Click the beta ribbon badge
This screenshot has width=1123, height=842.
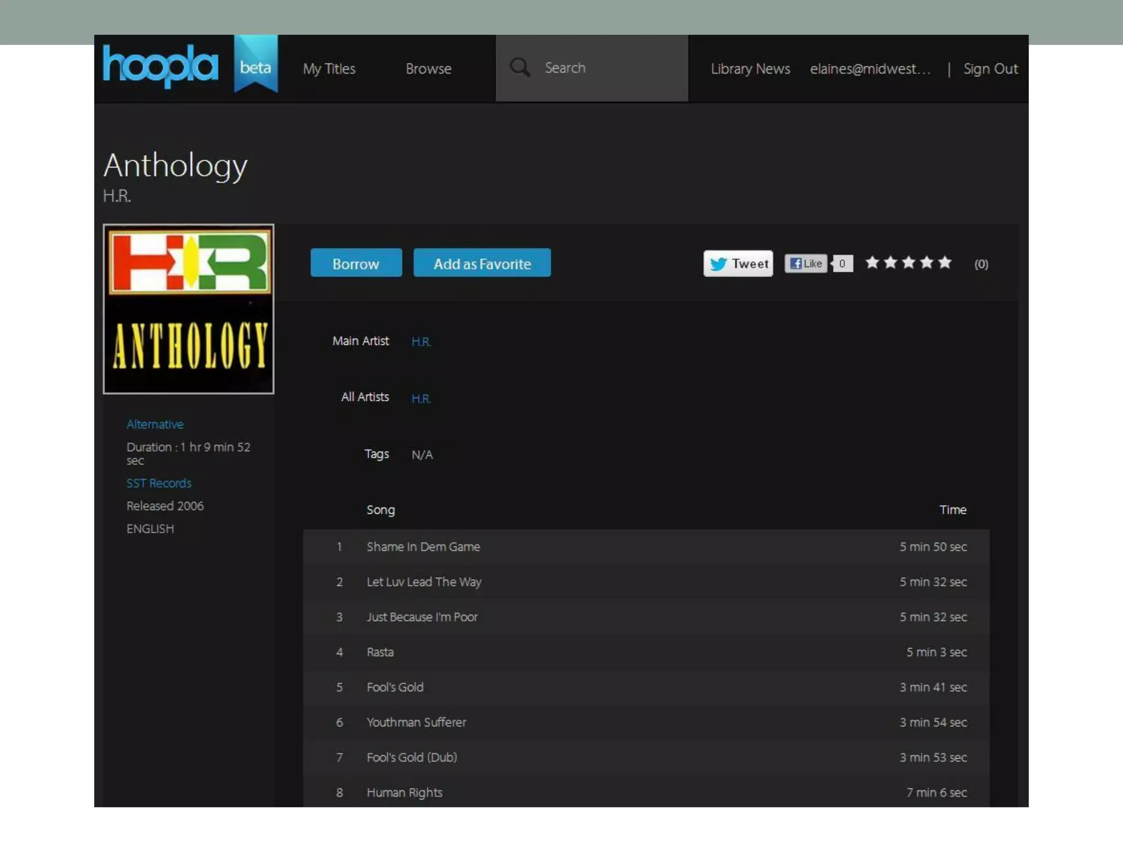click(256, 65)
